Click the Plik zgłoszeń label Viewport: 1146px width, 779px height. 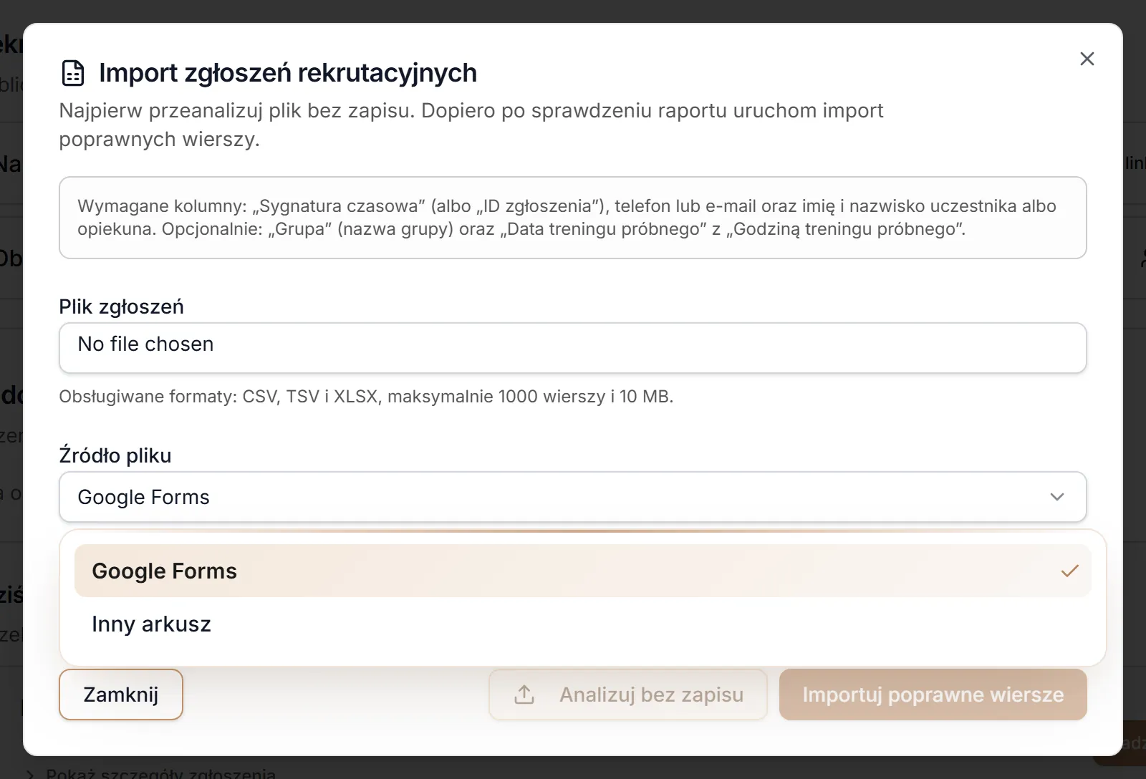click(x=121, y=306)
